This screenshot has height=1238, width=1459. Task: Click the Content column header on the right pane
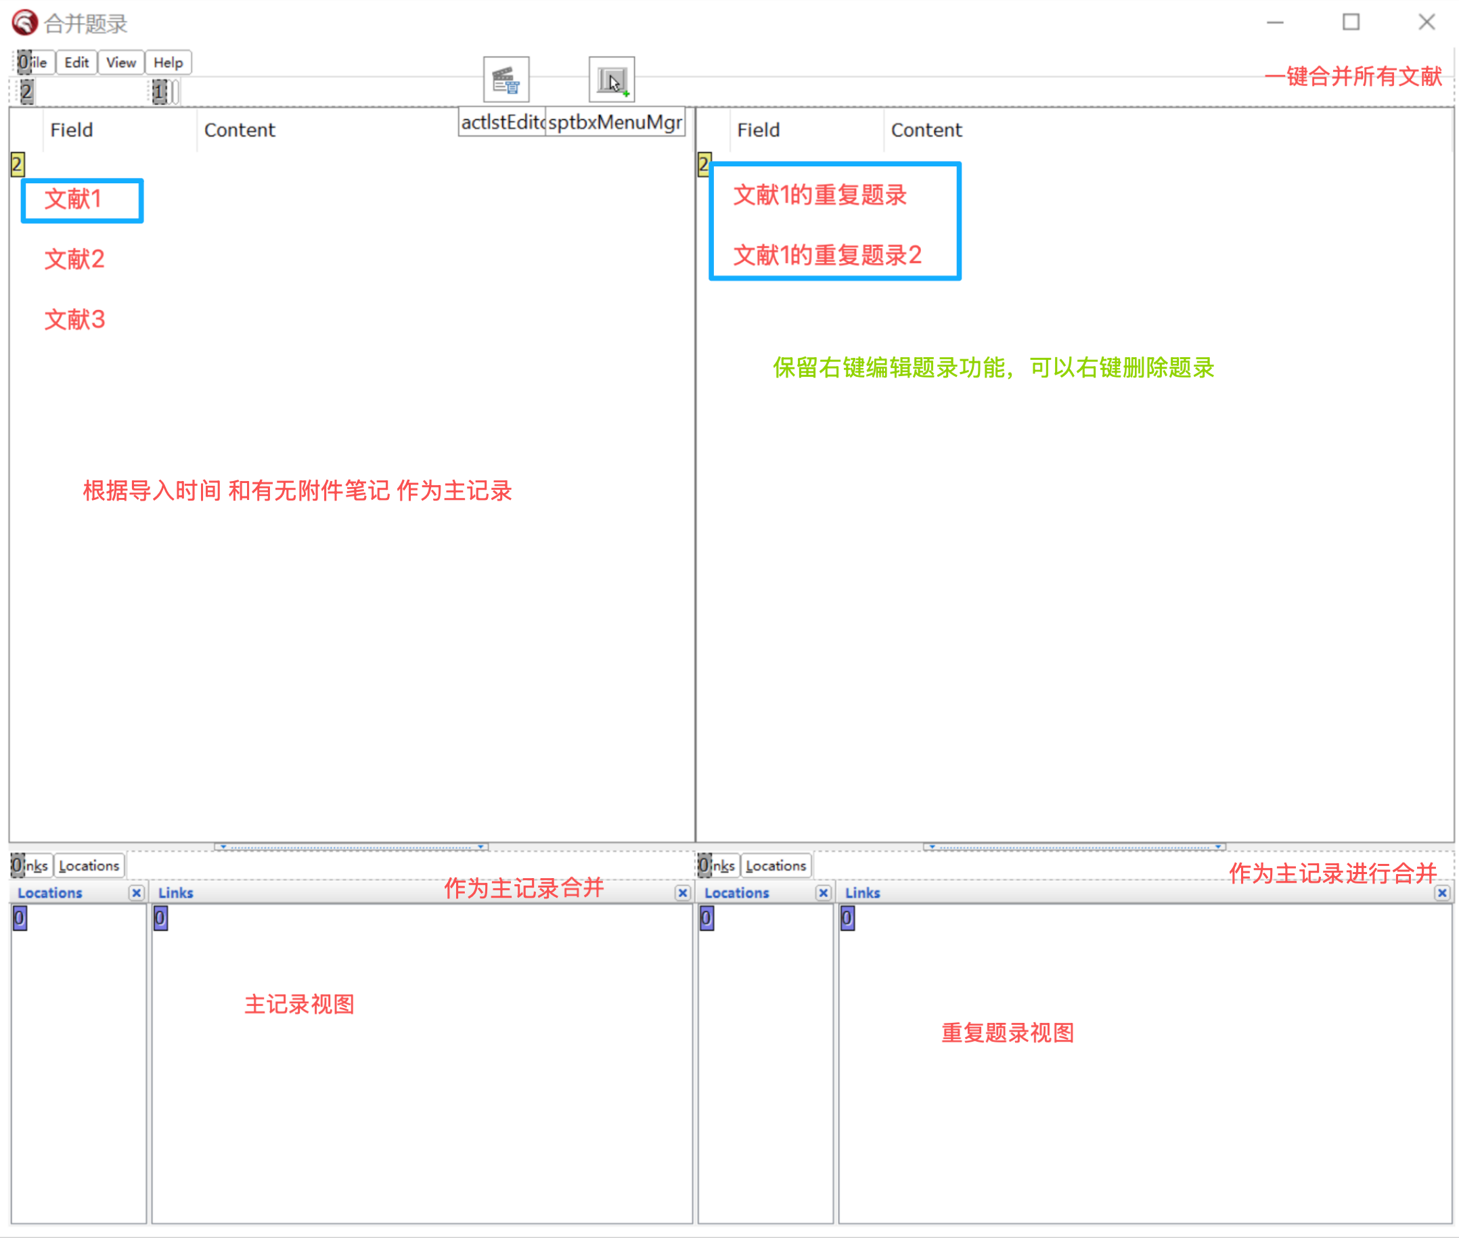(927, 130)
